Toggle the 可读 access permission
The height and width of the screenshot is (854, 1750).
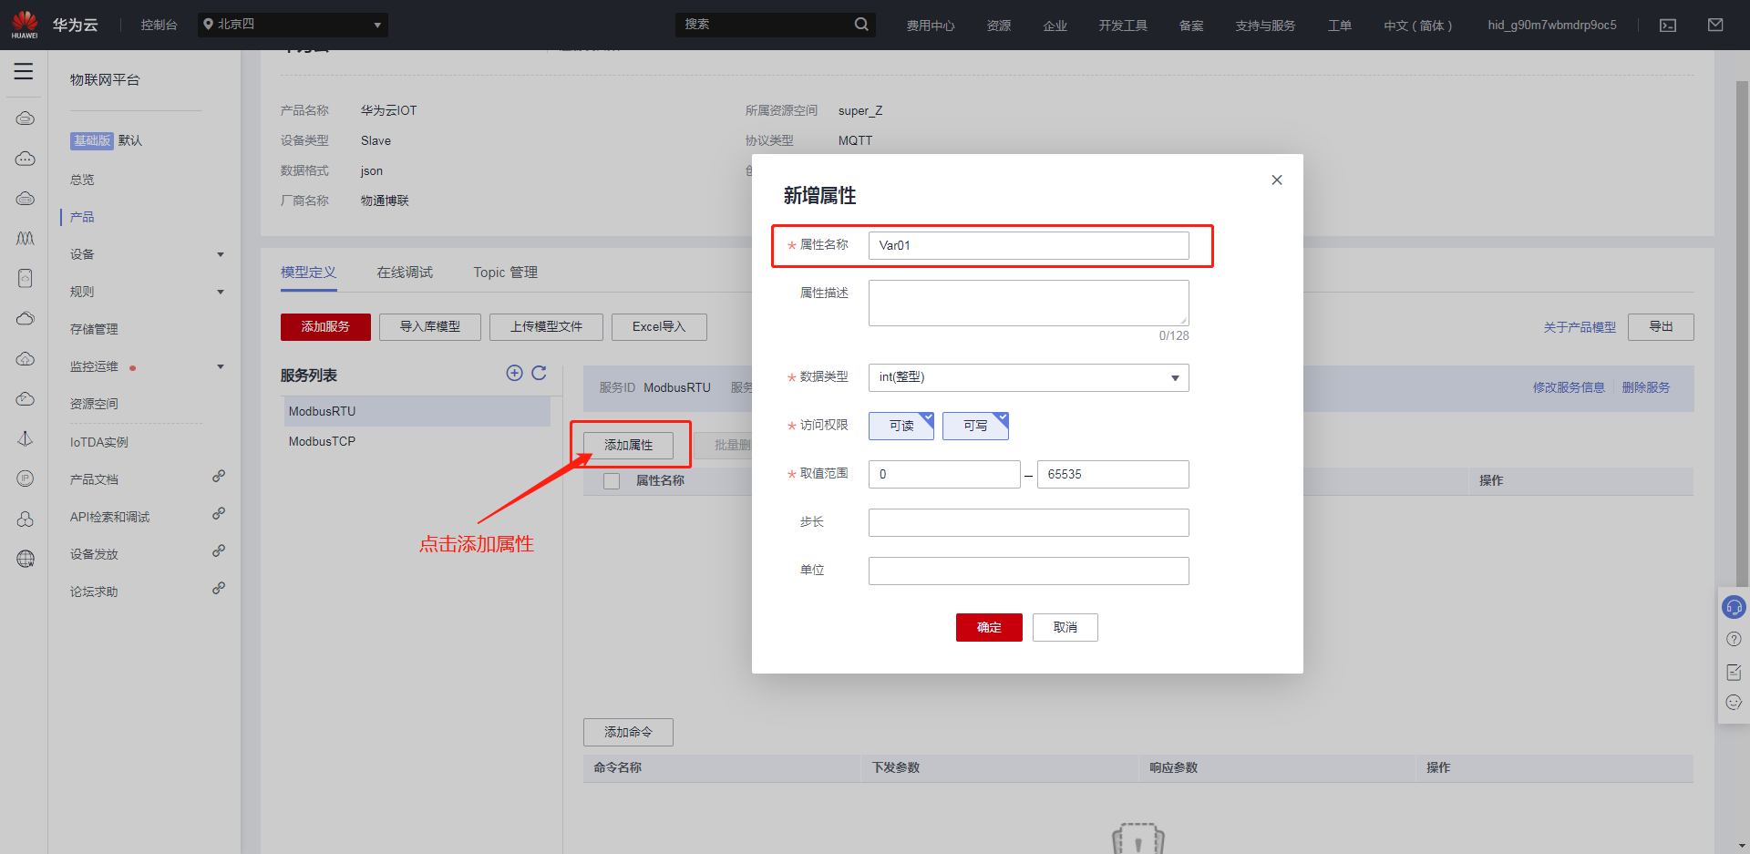901,426
